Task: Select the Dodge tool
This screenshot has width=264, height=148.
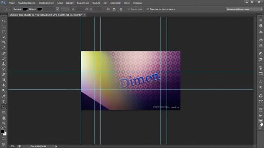Action: [4, 90]
